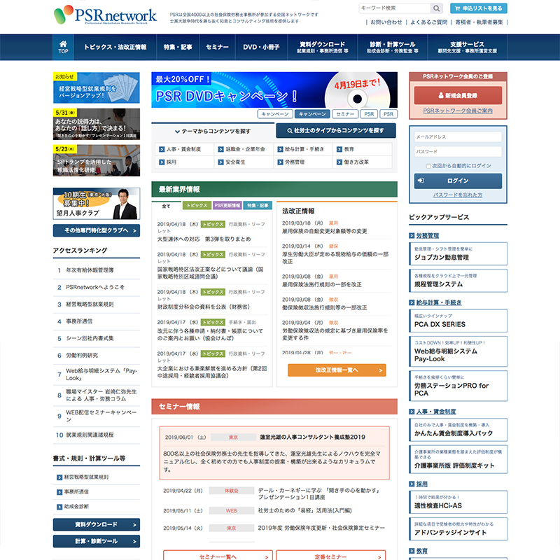Open ranking item シーン別社内書式集
Screen dimensions: 560x560
[x=90, y=339]
